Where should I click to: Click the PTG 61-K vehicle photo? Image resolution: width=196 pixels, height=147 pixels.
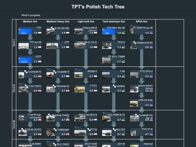coord(133,133)
